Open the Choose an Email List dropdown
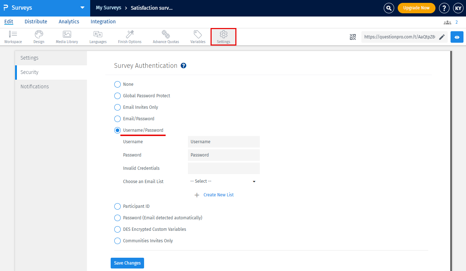The image size is (466, 271). (x=223, y=181)
